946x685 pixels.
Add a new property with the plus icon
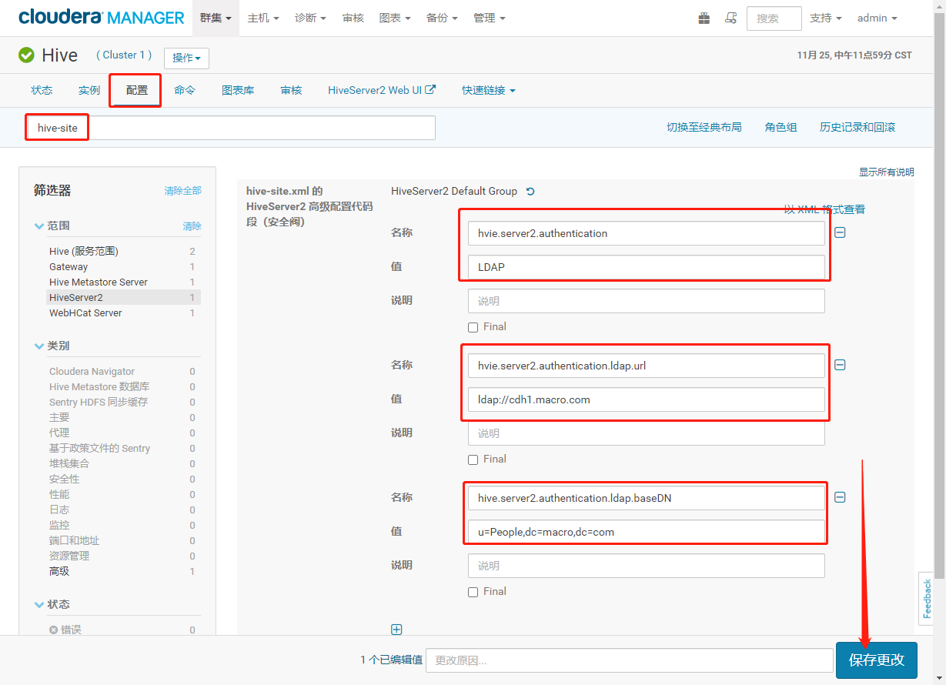(396, 630)
